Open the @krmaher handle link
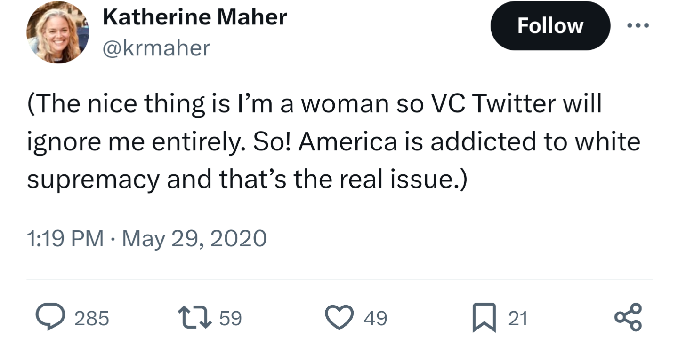 156,48
